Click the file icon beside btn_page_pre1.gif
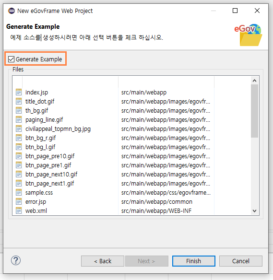273x280 pixels. click(19, 165)
